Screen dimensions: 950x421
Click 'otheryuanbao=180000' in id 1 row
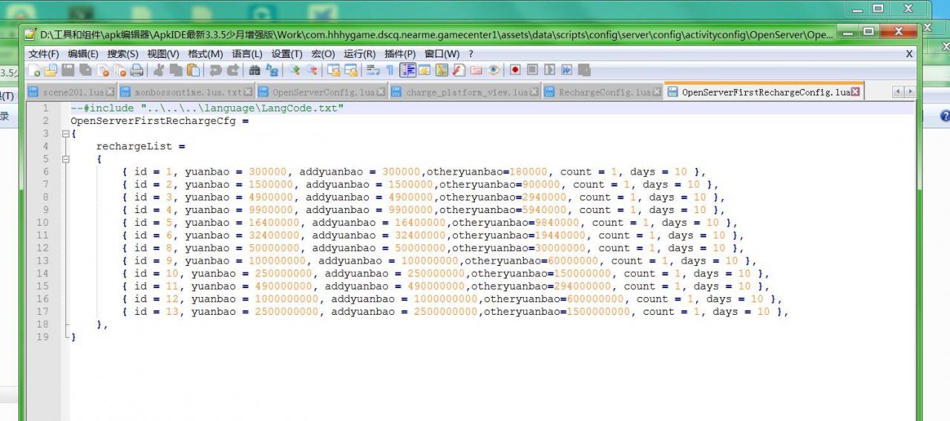click(486, 172)
